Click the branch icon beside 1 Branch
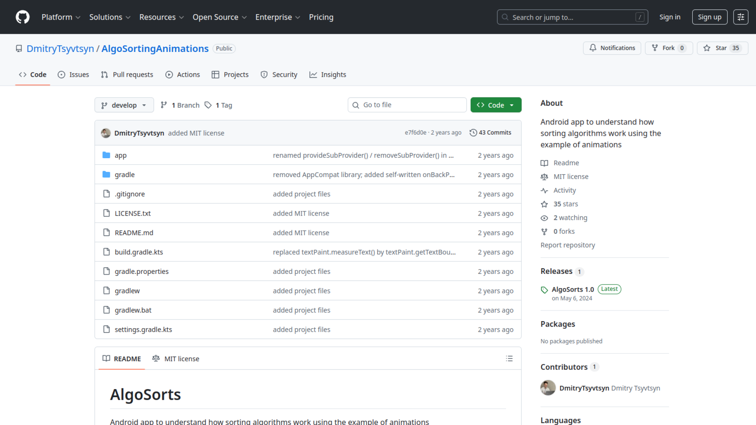Viewport: 756px width, 425px height. click(x=164, y=105)
